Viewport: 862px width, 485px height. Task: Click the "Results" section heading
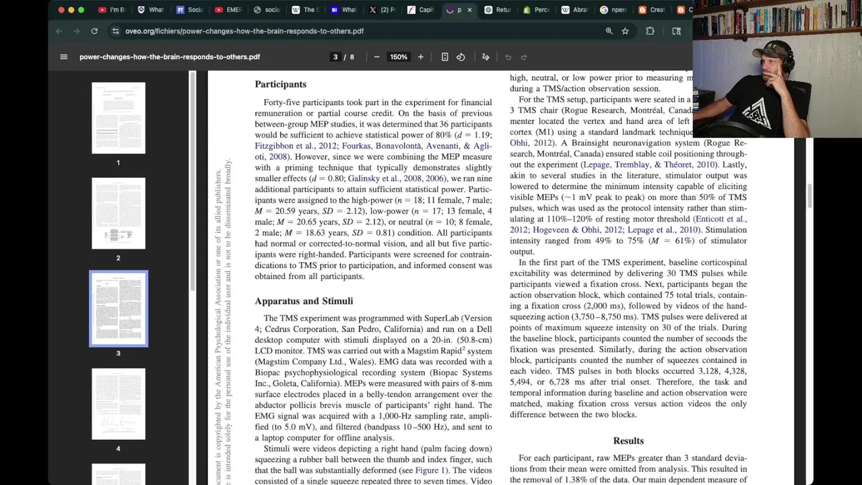628,441
